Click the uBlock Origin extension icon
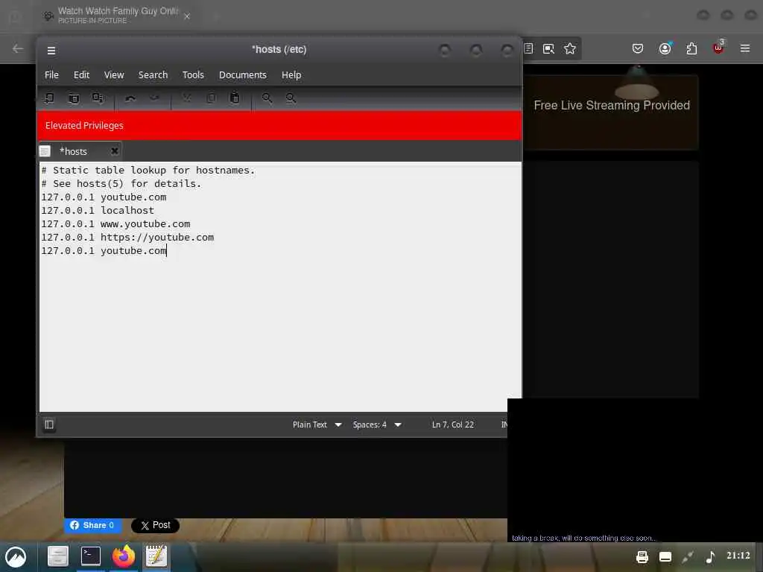This screenshot has width=763, height=572. click(718, 47)
